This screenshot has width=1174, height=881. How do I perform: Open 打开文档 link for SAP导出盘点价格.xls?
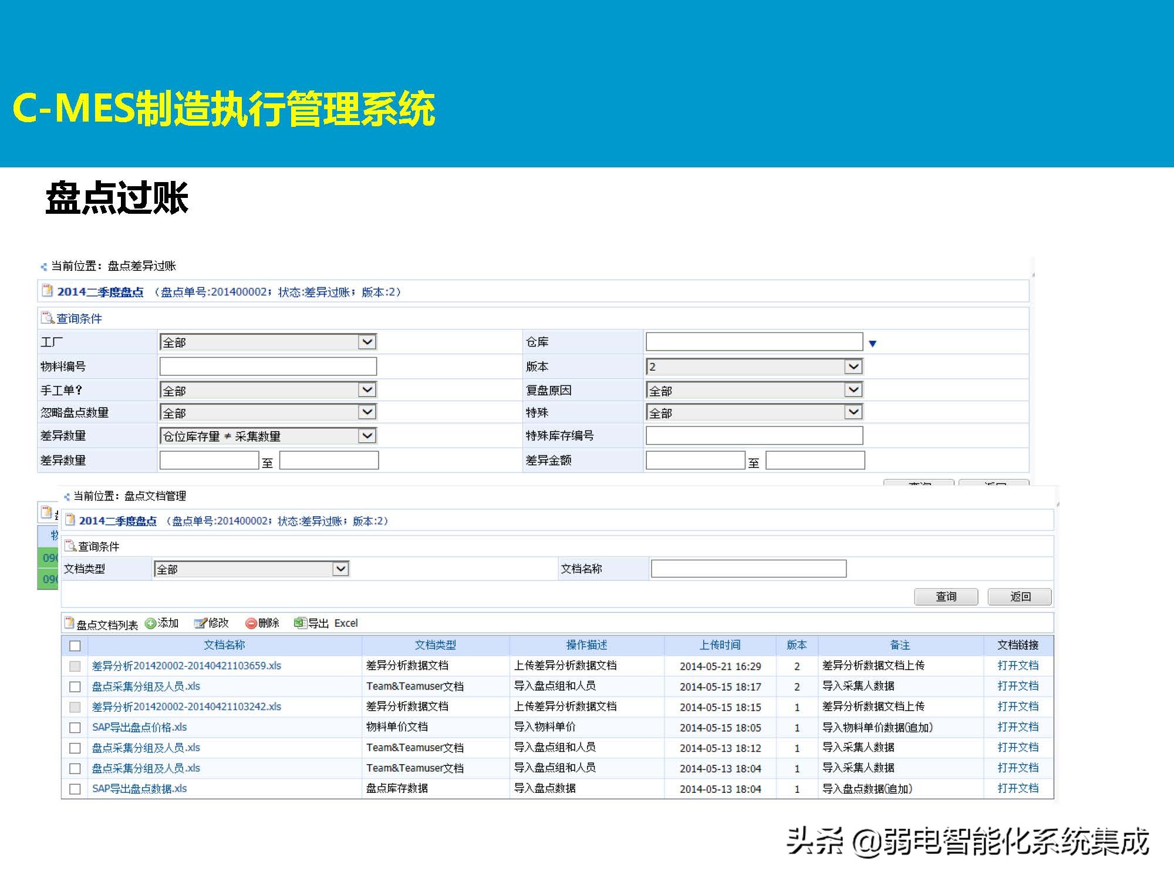point(1018,727)
